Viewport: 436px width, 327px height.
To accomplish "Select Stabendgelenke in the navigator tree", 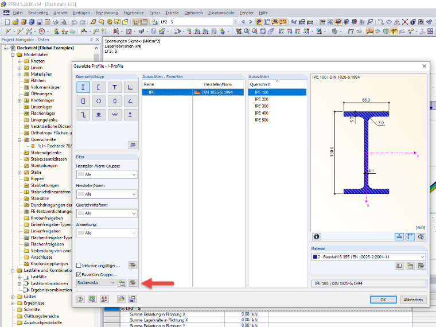I will coord(46,153).
